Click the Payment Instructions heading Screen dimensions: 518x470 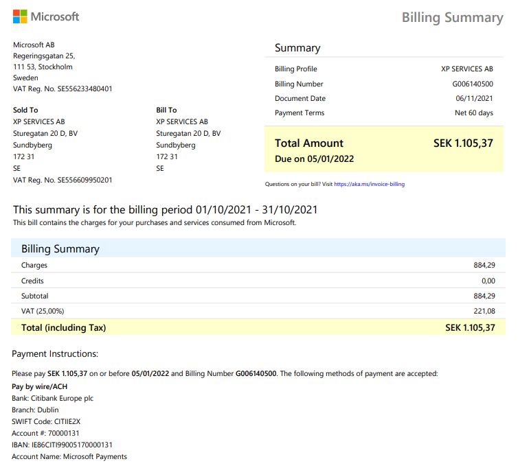click(55, 354)
